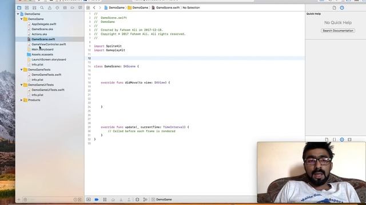The width and height of the screenshot is (366, 205).
Task: Open the Breakpoint navigator
Action: click(x=73, y=7)
